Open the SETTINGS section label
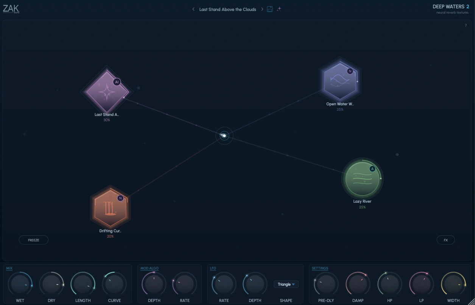This screenshot has height=305, width=475. click(320, 268)
